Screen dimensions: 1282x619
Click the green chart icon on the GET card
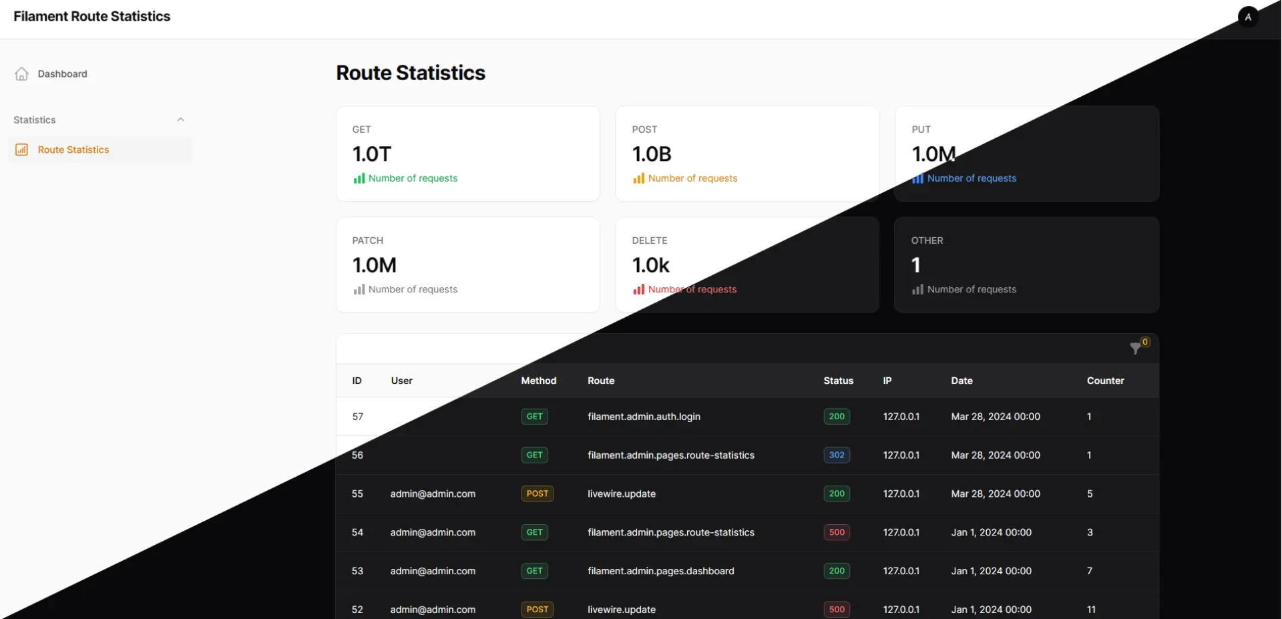click(x=359, y=178)
